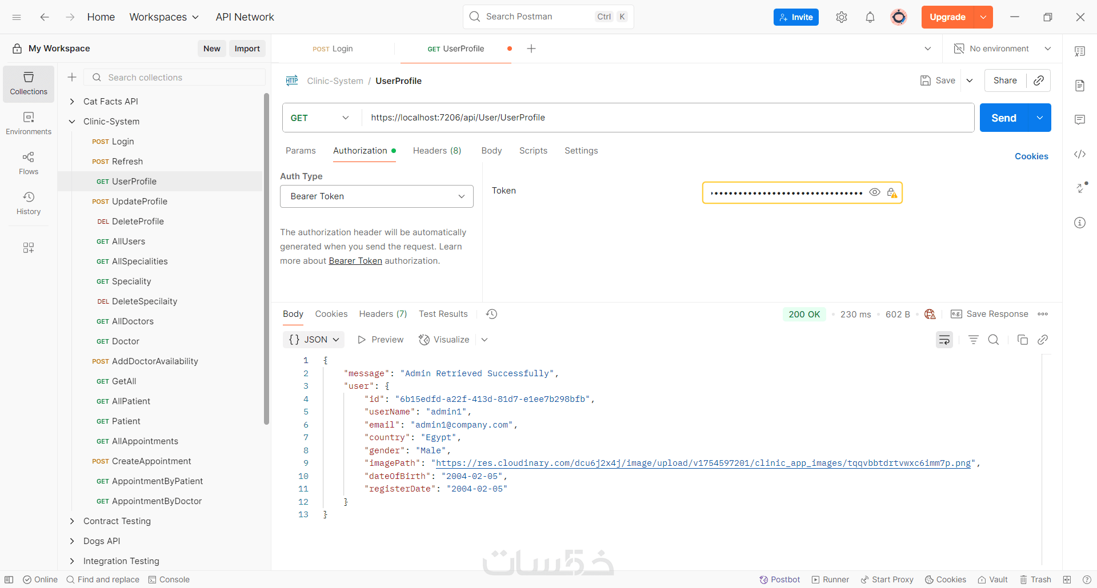Image resolution: width=1097 pixels, height=588 pixels.
Task: Switch to the Params tab
Action: 301,151
